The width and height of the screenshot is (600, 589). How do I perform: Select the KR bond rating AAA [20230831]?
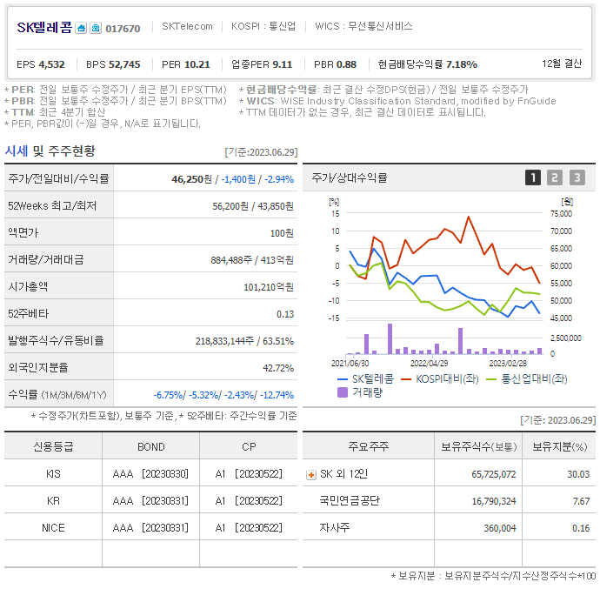(150, 501)
